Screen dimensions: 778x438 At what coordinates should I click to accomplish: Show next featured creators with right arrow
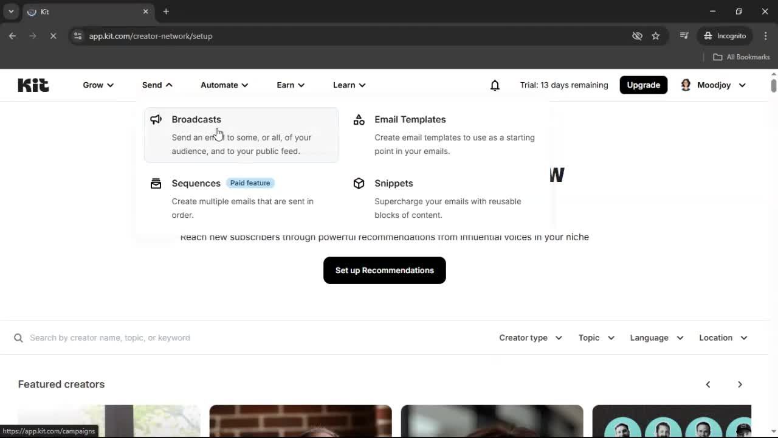tap(740, 384)
